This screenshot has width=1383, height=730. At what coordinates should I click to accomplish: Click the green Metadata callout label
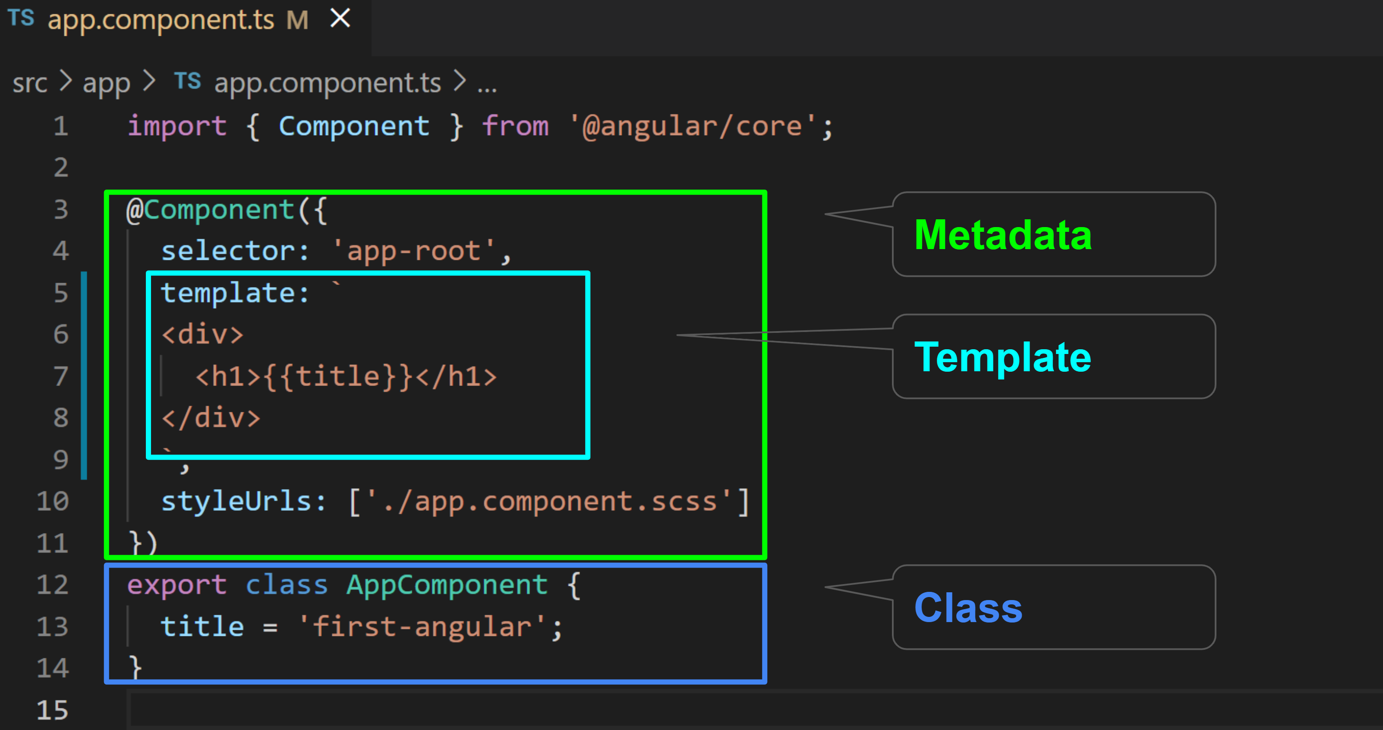1003,235
